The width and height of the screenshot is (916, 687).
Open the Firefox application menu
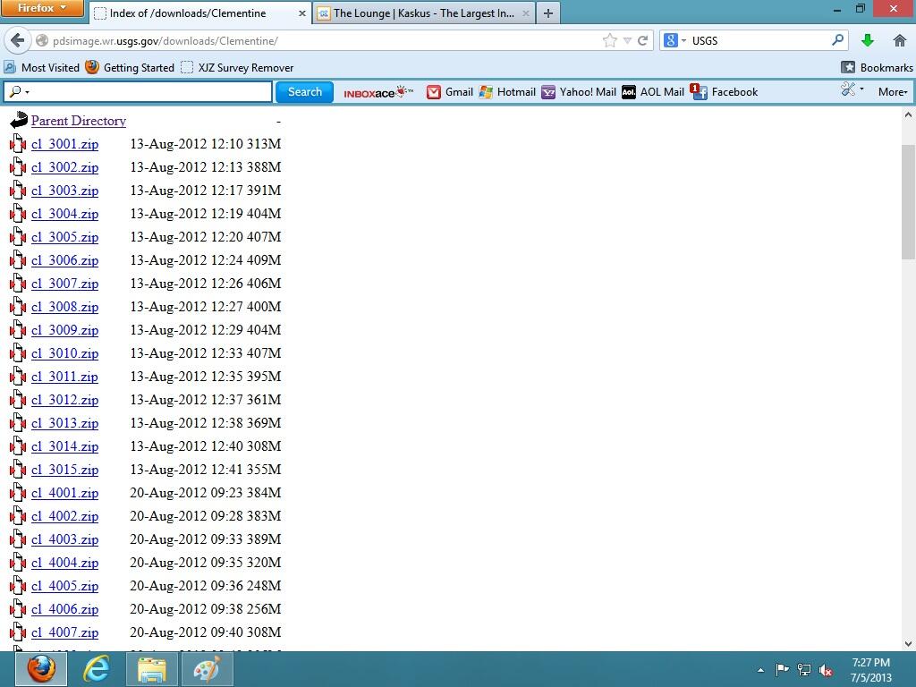(x=42, y=9)
